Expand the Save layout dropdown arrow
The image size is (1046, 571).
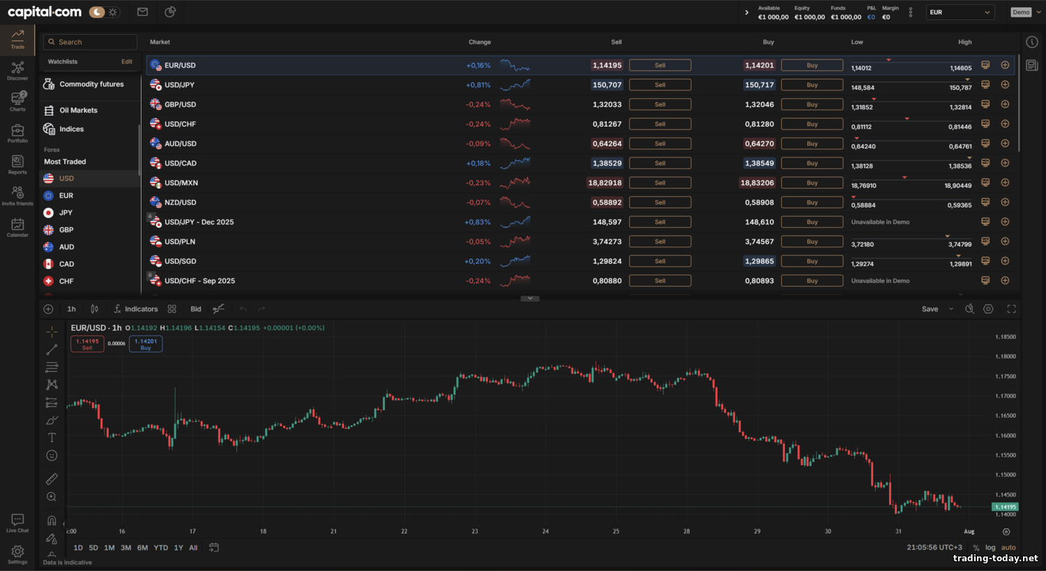(x=950, y=309)
